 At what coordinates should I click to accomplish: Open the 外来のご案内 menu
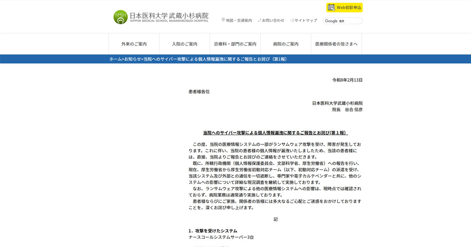[x=134, y=44]
